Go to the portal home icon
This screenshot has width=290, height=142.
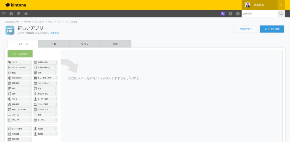tap(11, 14)
